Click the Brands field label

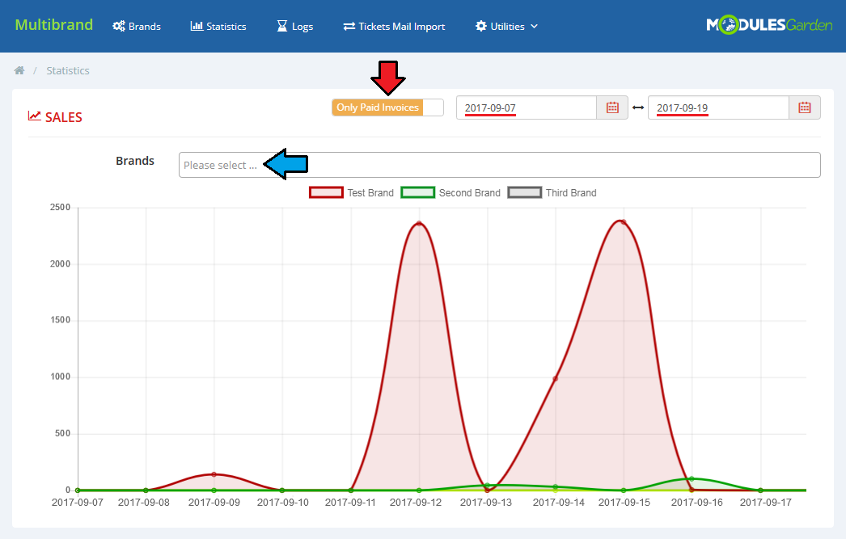(135, 161)
